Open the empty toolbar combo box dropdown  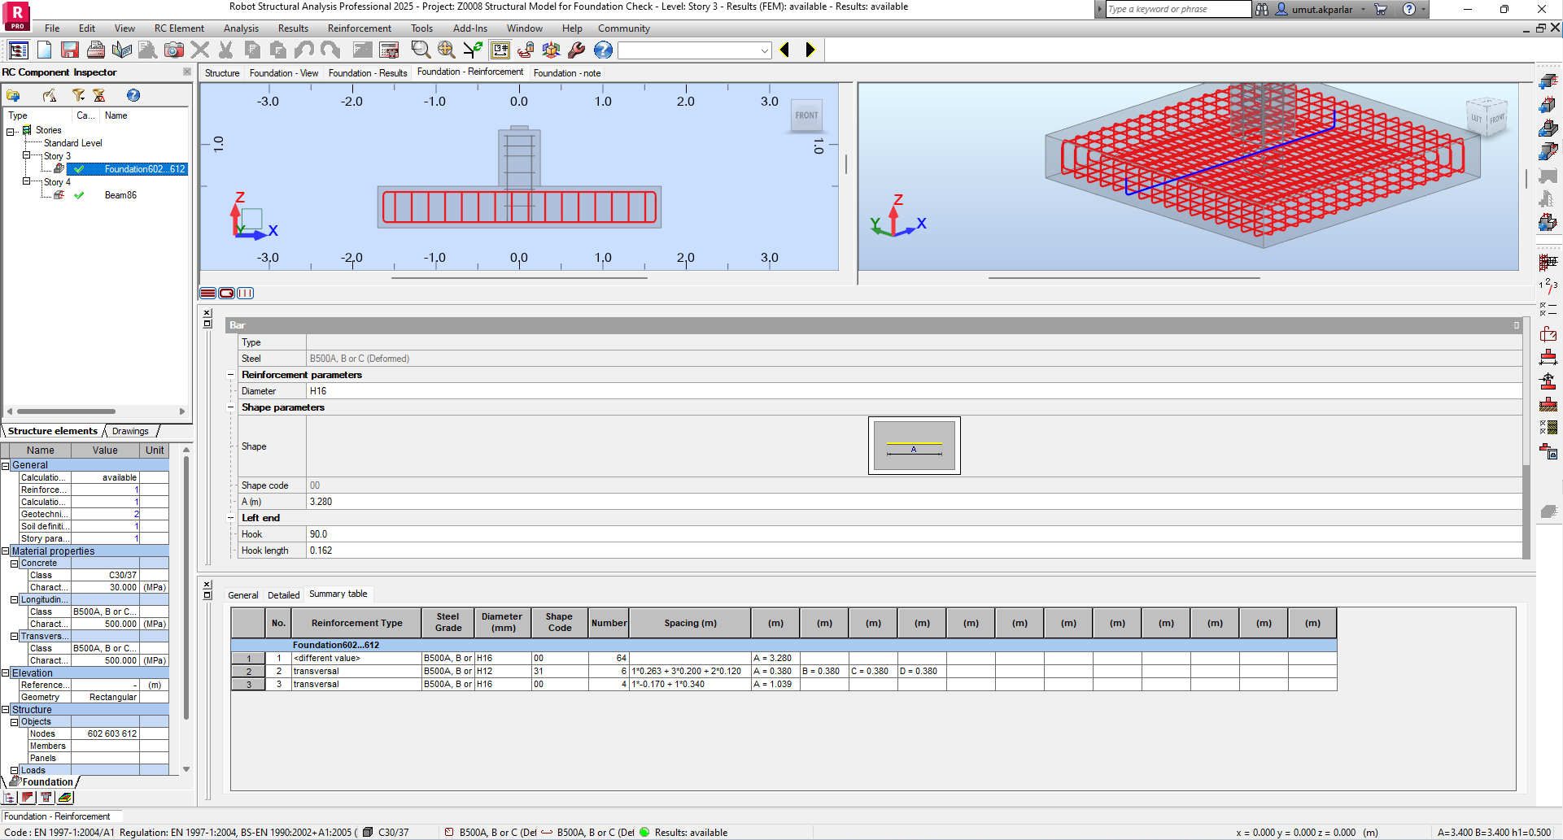coord(764,50)
